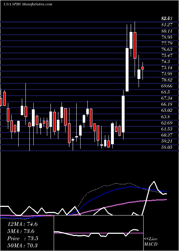Click the tallest white candlestick near 76
This screenshot has width=179, height=251.
click(127, 70)
